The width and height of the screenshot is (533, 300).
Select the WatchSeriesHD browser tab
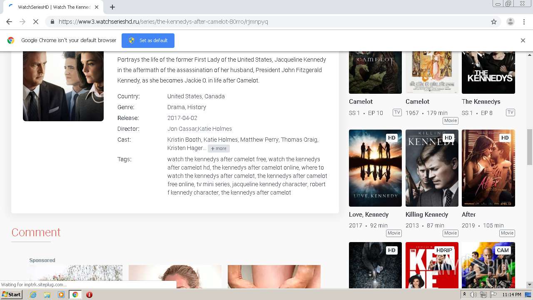pyautogui.click(x=53, y=7)
